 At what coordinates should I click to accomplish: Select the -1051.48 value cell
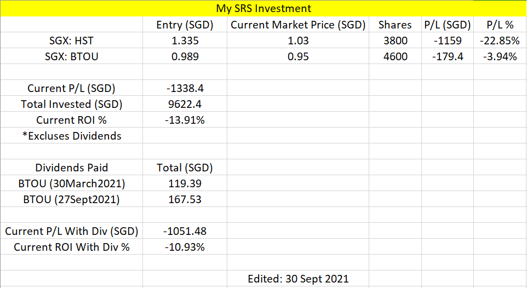(185, 231)
